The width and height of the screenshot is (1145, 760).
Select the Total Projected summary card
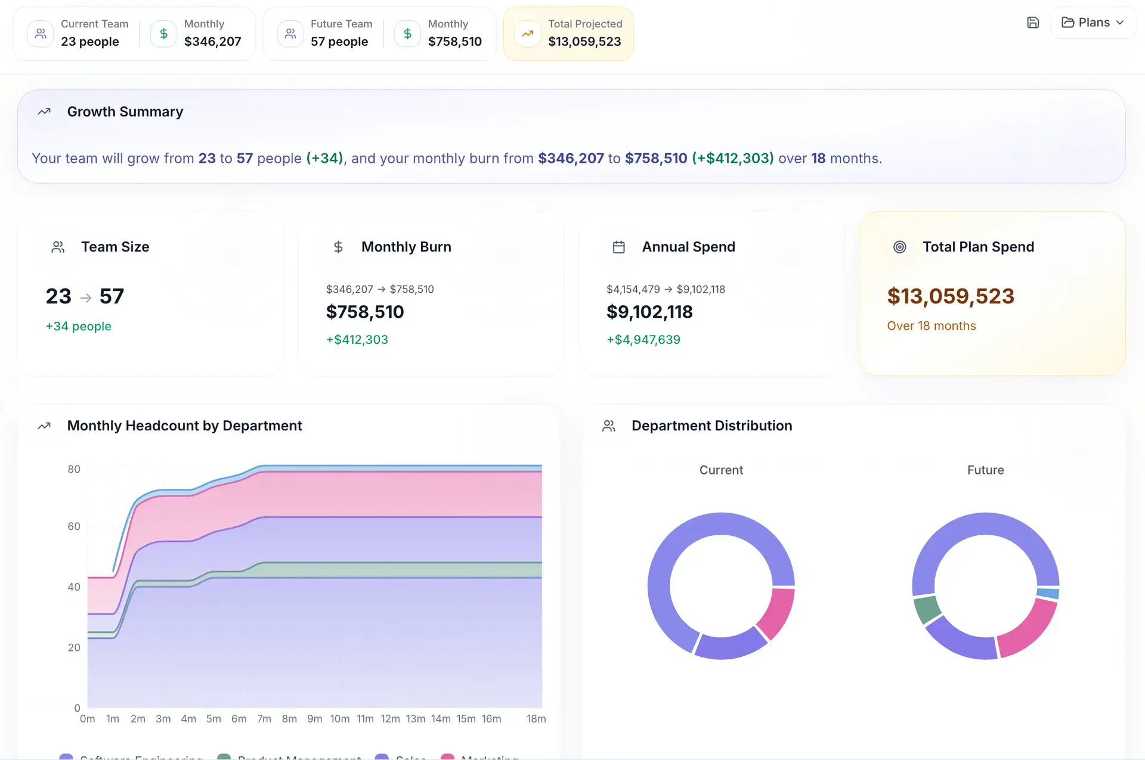click(568, 33)
